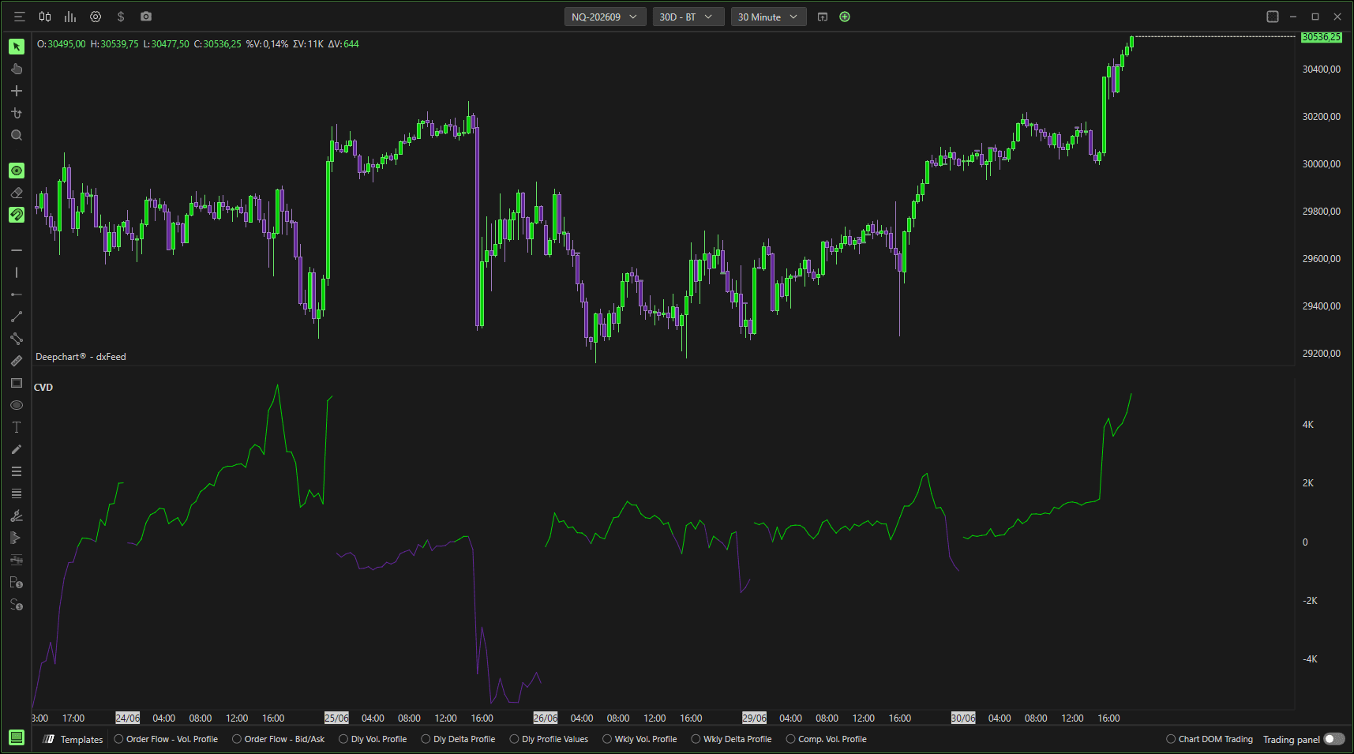Open the NQ-202609 symbol dropdown

pyautogui.click(x=605, y=17)
